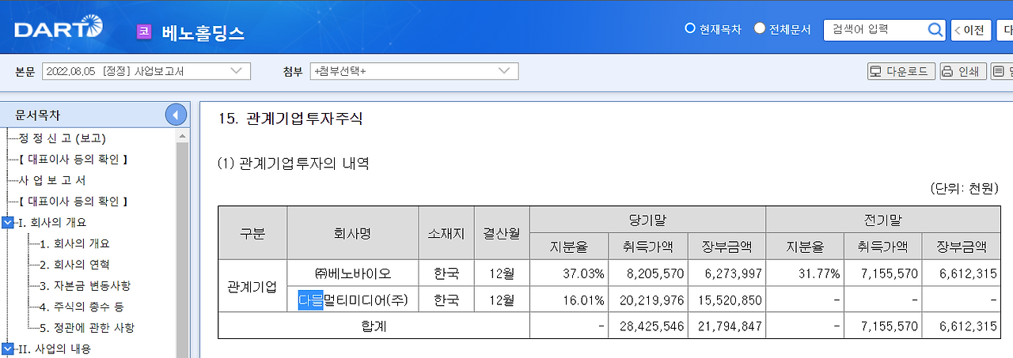Collapse the 문서목차 panel with arrow
This screenshot has height=358, width=1013.
(x=176, y=115)
